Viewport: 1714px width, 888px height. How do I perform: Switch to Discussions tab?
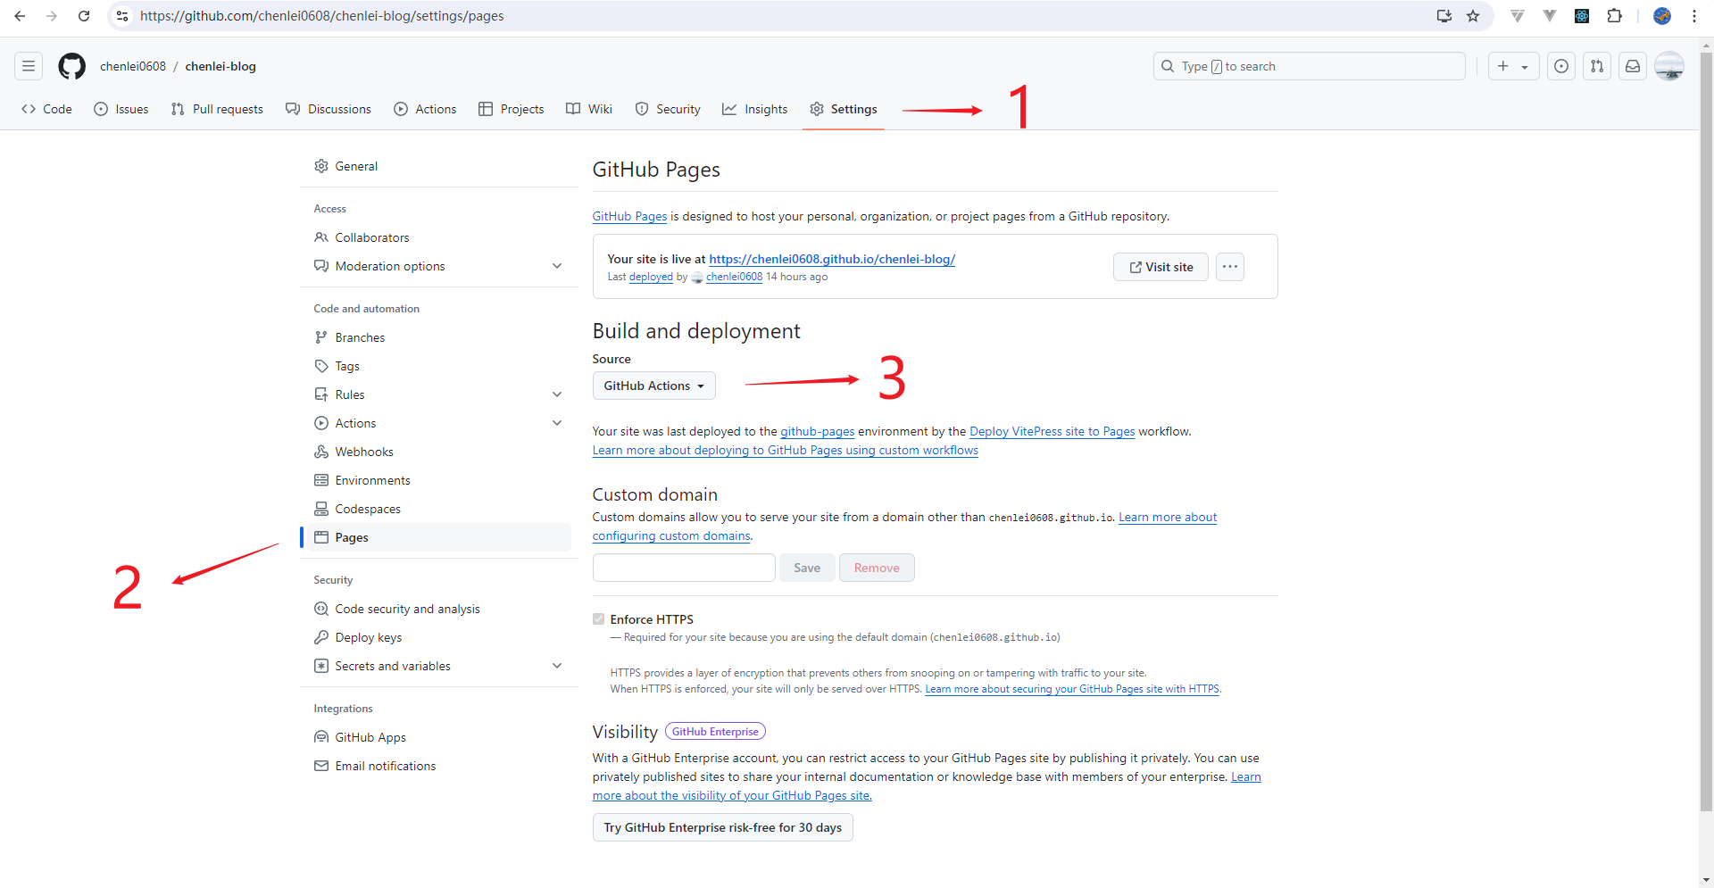click(x=329, y=109)
